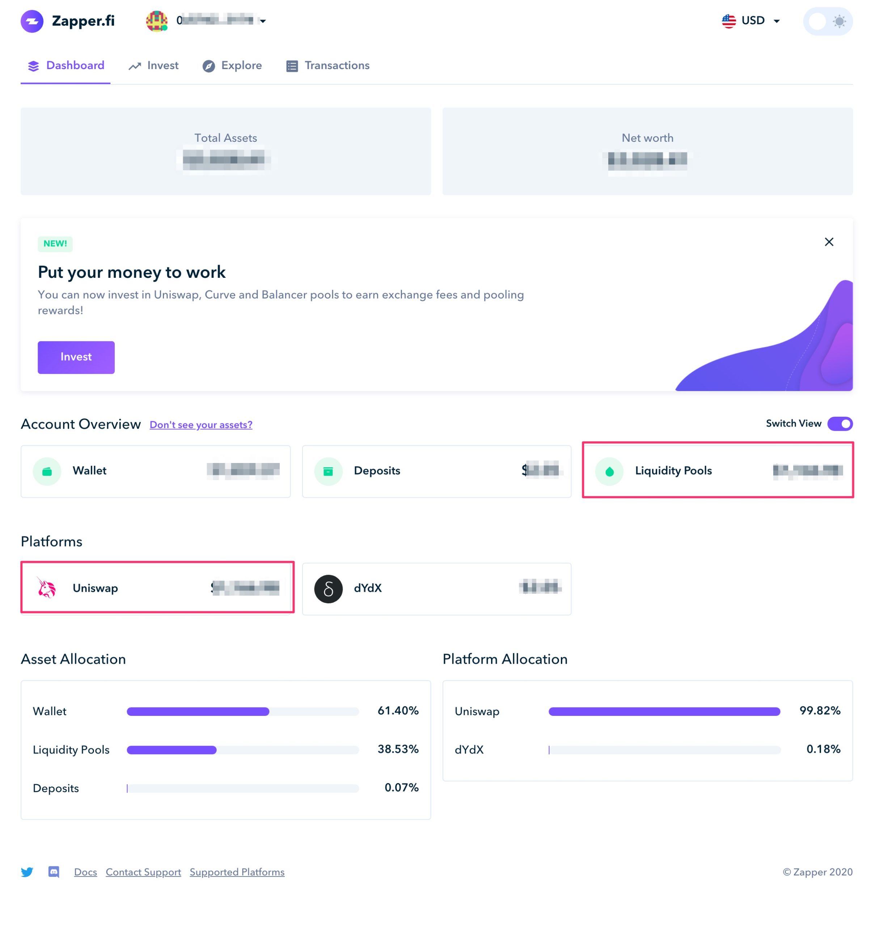Toggle the dark/light theme switch

[x=827, y=21]
